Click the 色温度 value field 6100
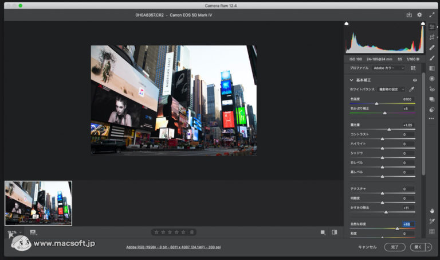Image resolution: width=440 pixels, height=260 pixels. [x=408, y=99]
